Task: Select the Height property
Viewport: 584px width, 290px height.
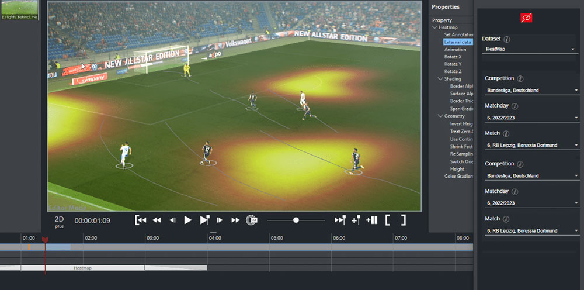Action: pyautogui.click(x=457, y=169)
